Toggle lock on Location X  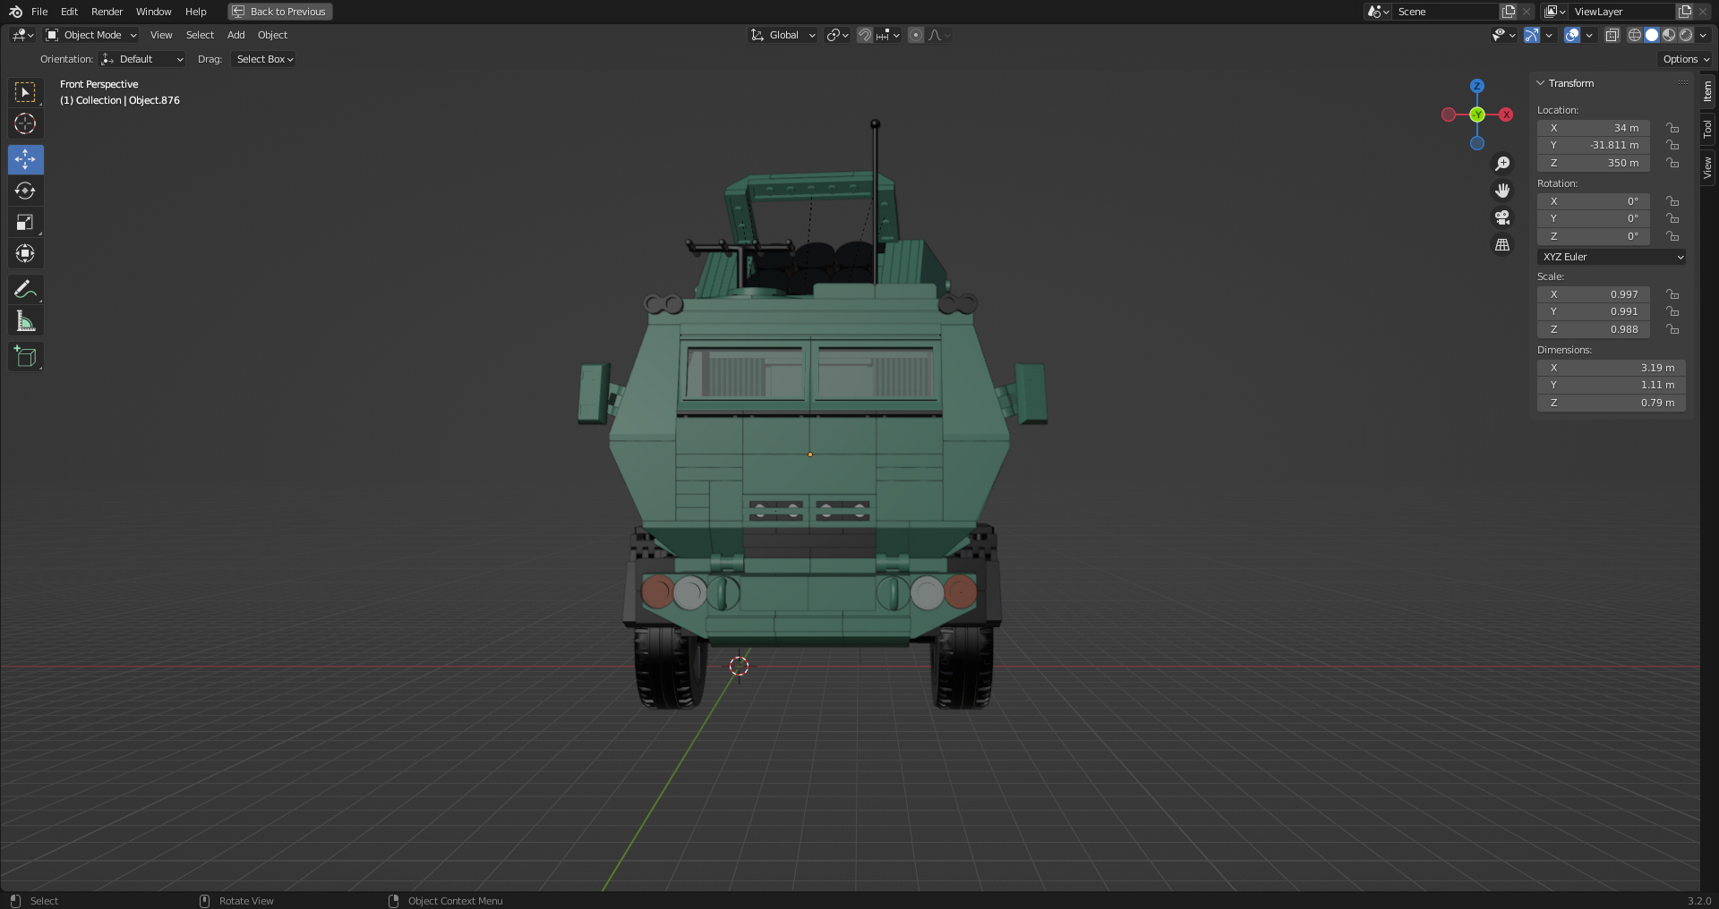[1672, 128]
